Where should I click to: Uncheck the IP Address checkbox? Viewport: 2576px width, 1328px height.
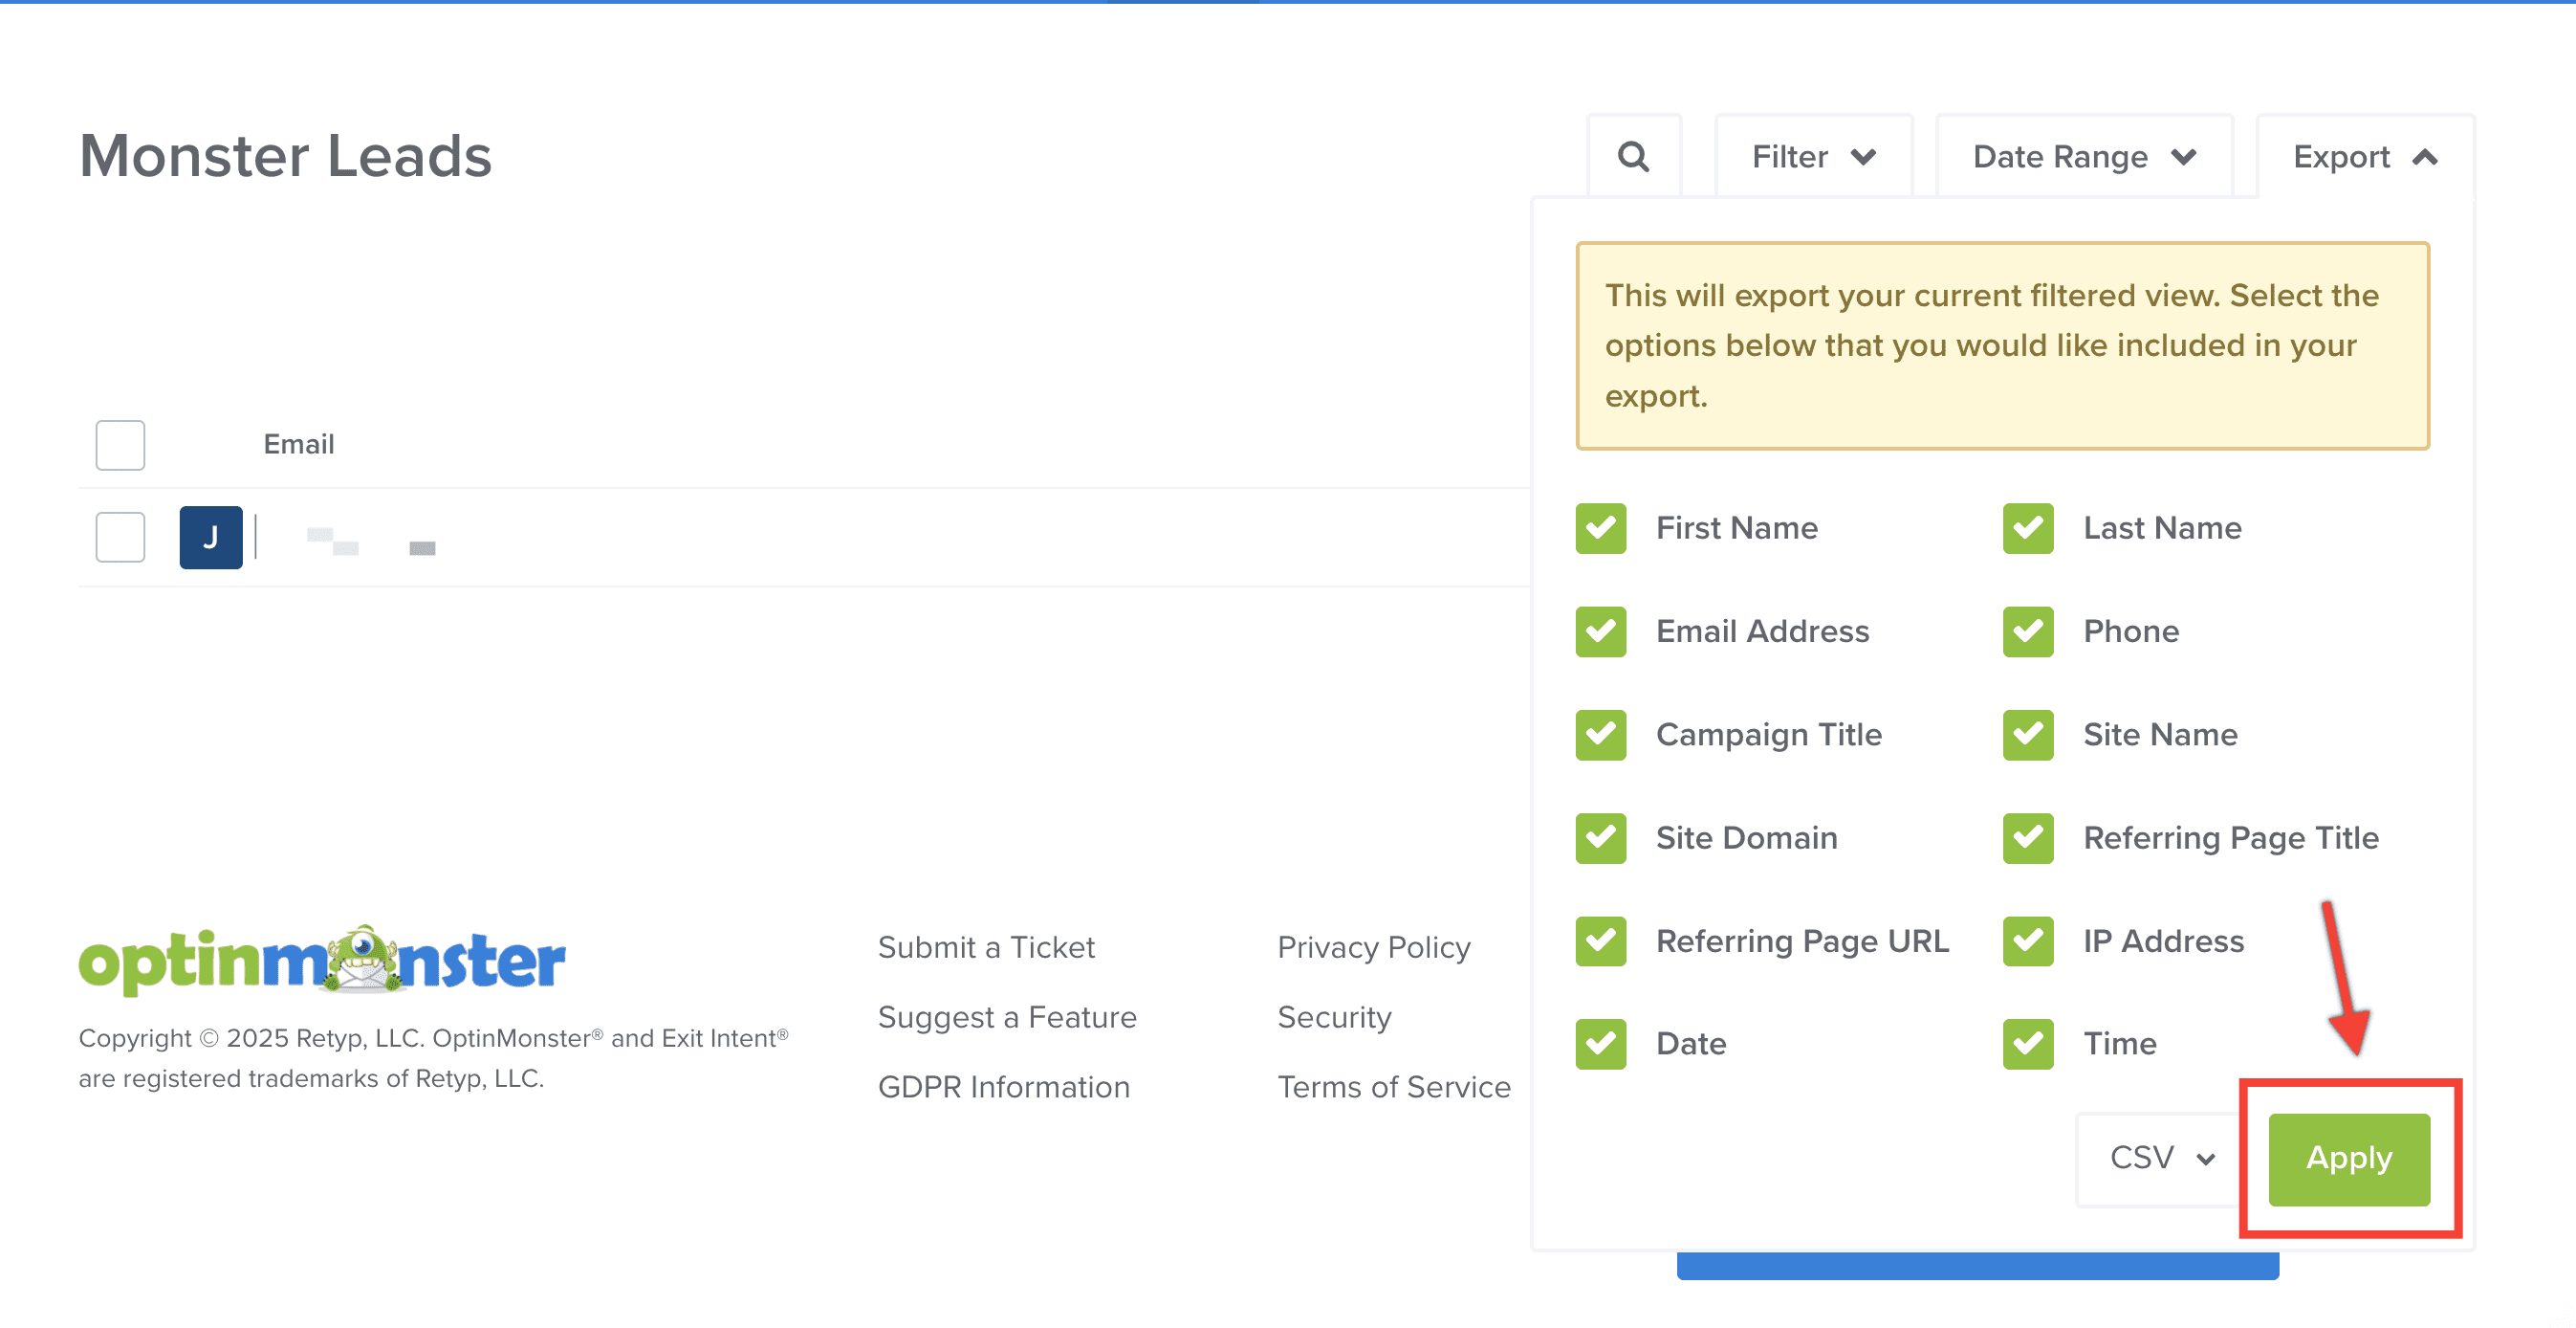click(2027, 941)
